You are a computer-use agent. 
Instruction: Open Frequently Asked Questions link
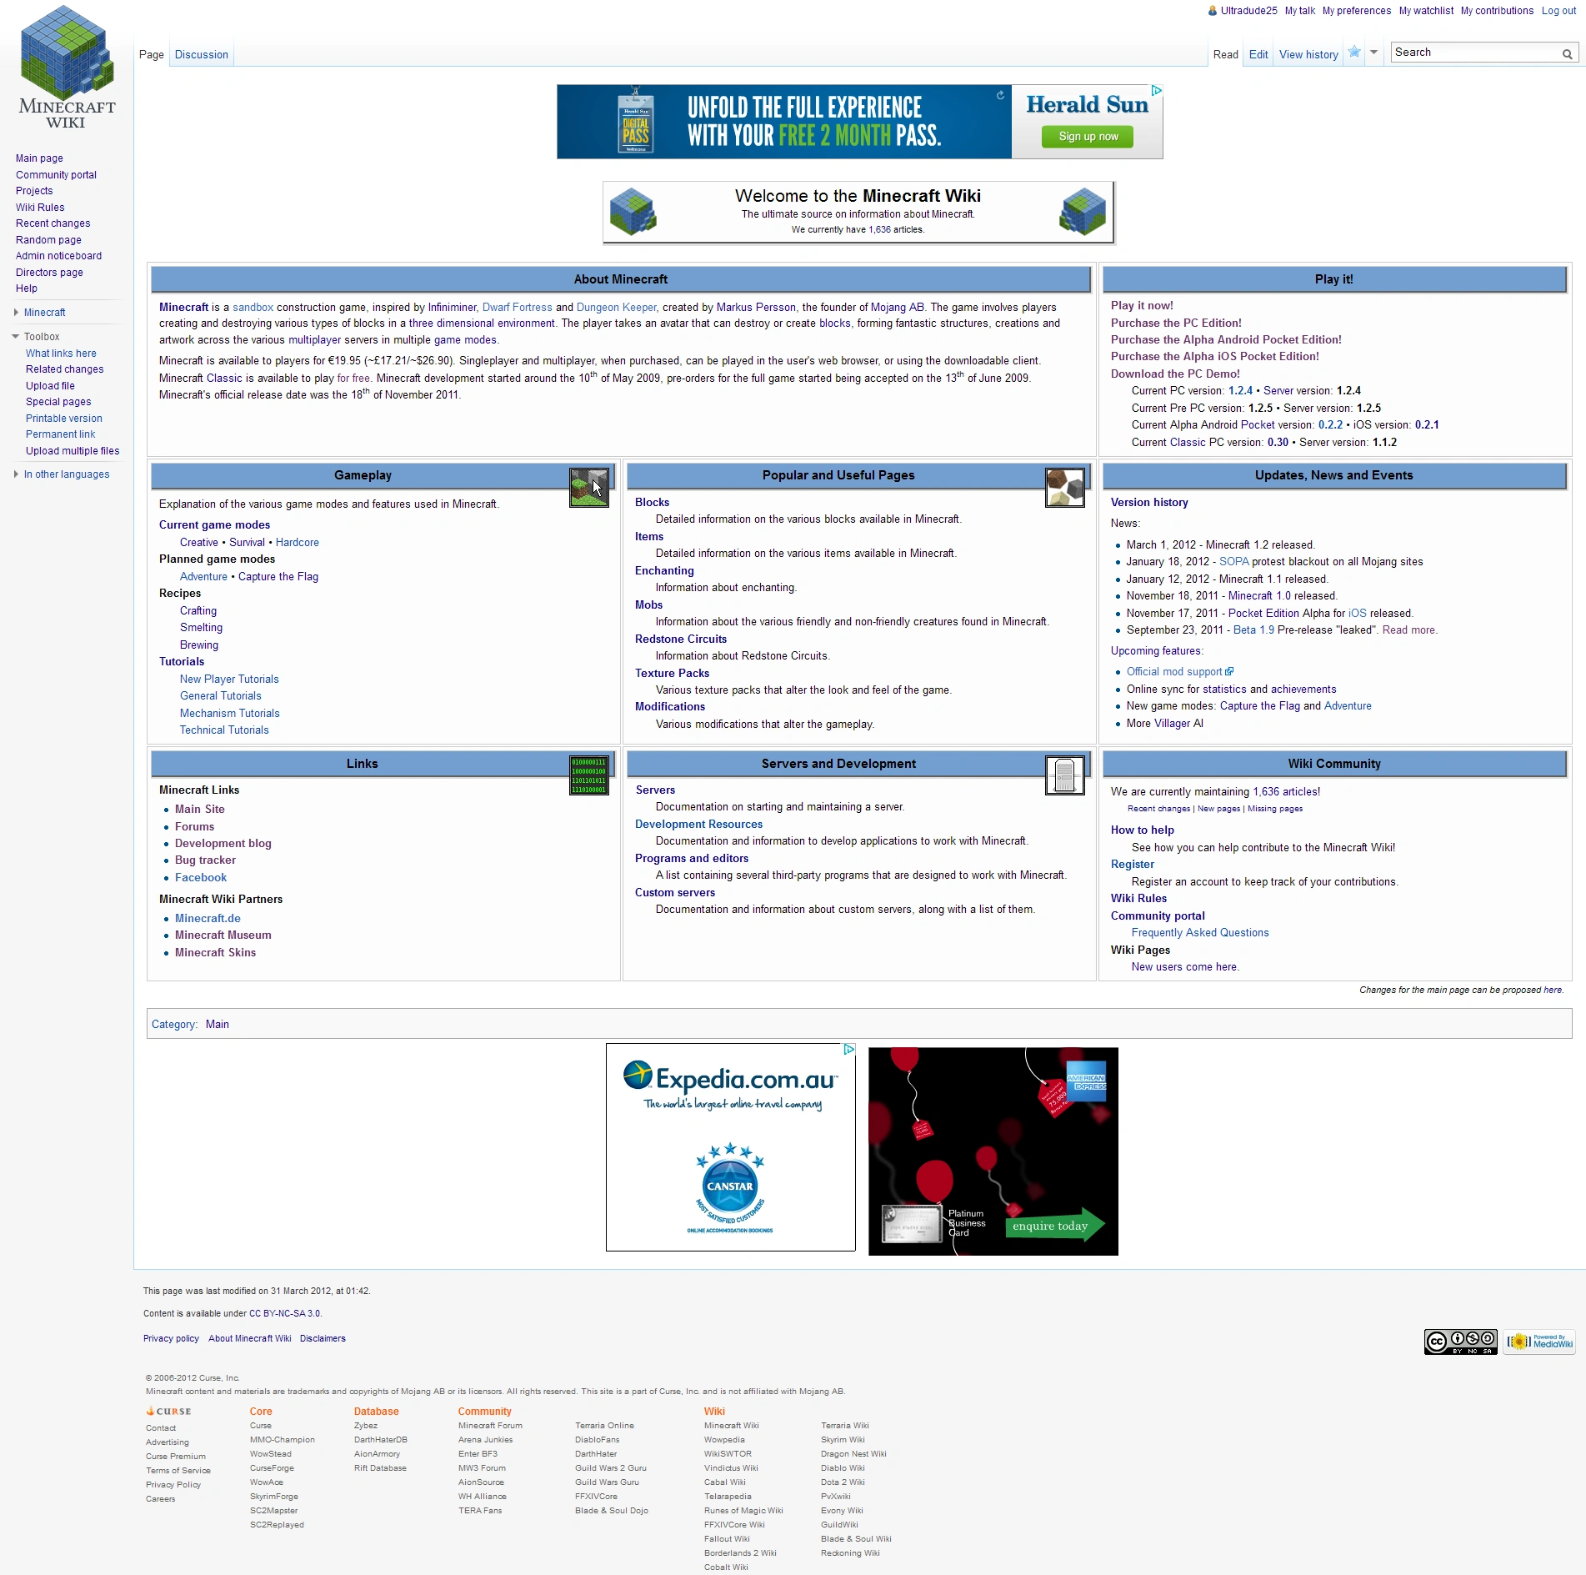point(1200,933)
